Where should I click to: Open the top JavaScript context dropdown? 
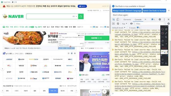(125, 24)
